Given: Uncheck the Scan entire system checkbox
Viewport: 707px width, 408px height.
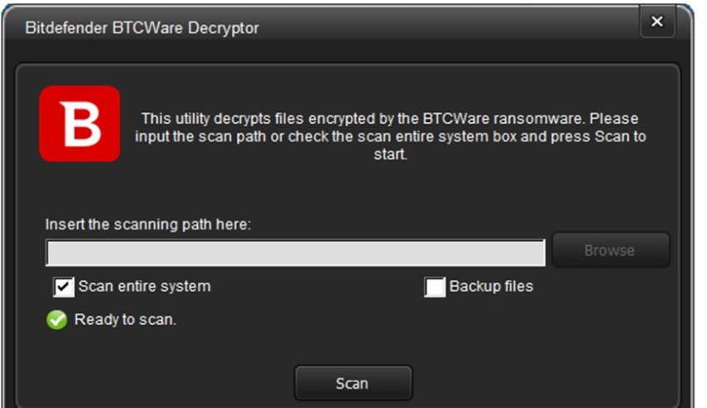Looking at the screenshot, I should (x=63, y=287).
